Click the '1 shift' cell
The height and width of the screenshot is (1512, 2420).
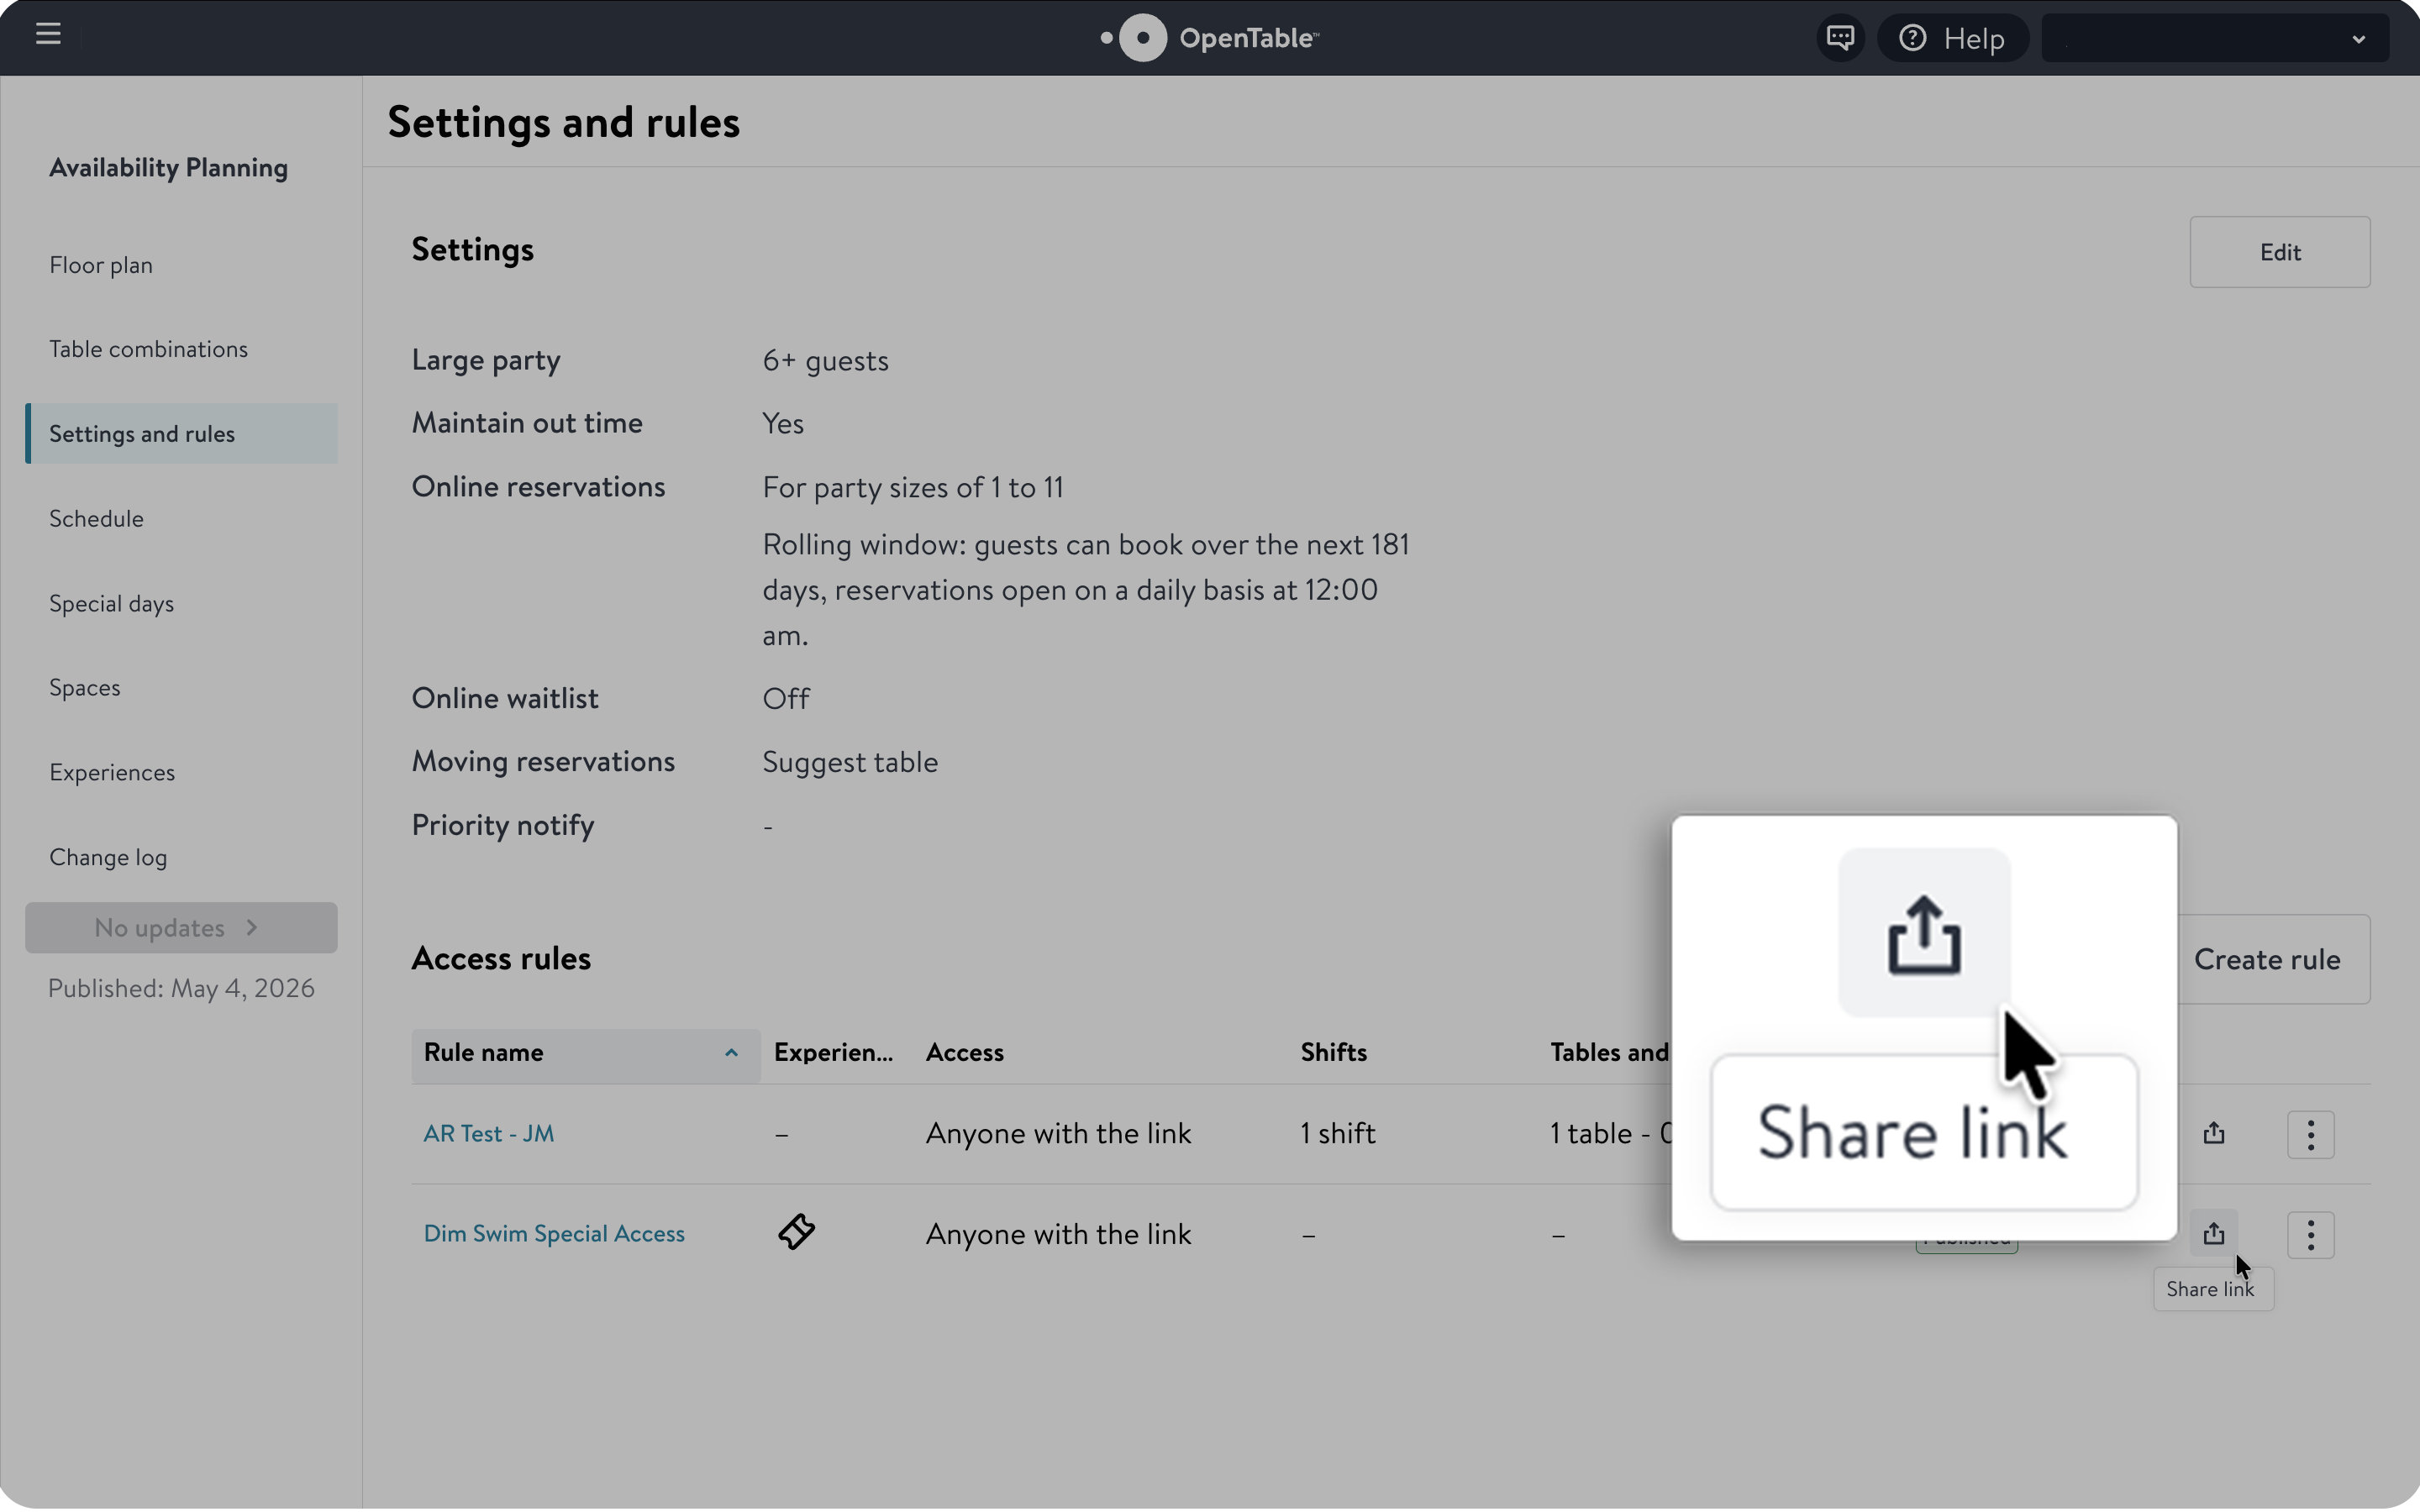(1338, 1133)
